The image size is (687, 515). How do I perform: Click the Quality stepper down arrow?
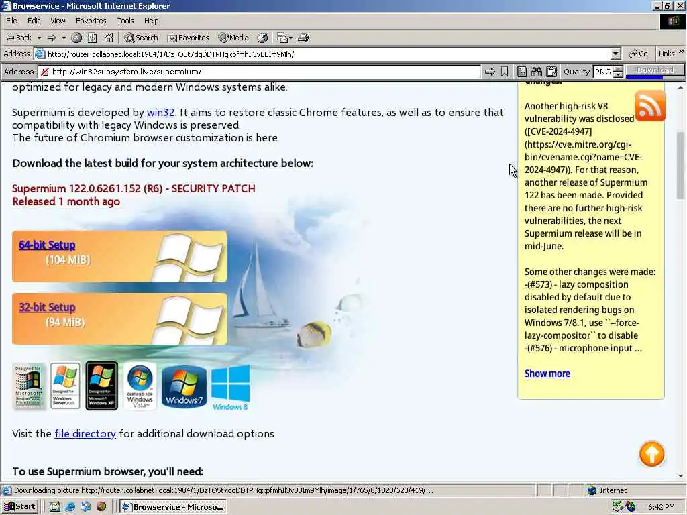(x=618, y=75)
